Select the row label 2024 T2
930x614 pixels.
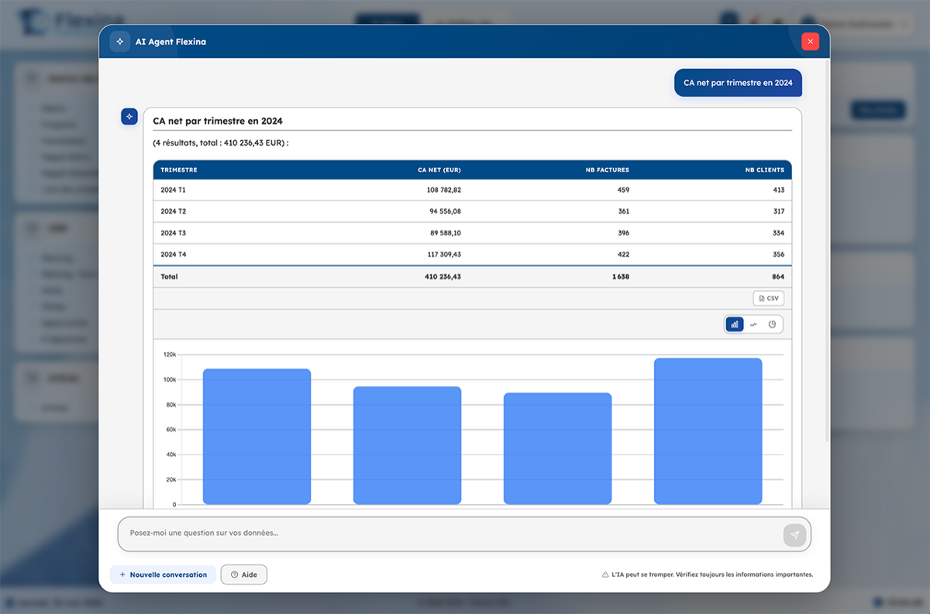click(x=174, y=211)
